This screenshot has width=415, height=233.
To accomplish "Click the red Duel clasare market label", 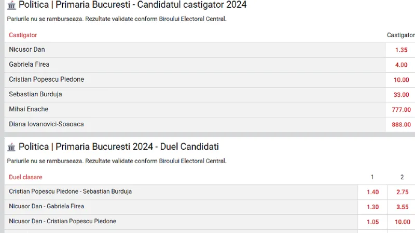I will pos(25,177).
